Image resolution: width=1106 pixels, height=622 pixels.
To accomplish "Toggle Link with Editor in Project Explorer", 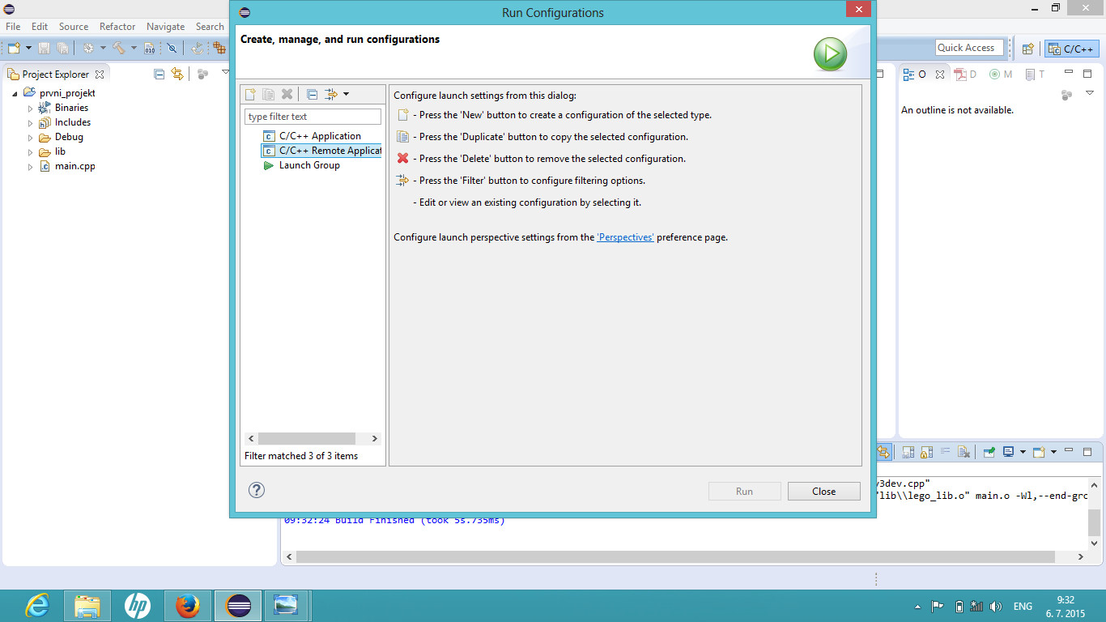I will point(177,74).
